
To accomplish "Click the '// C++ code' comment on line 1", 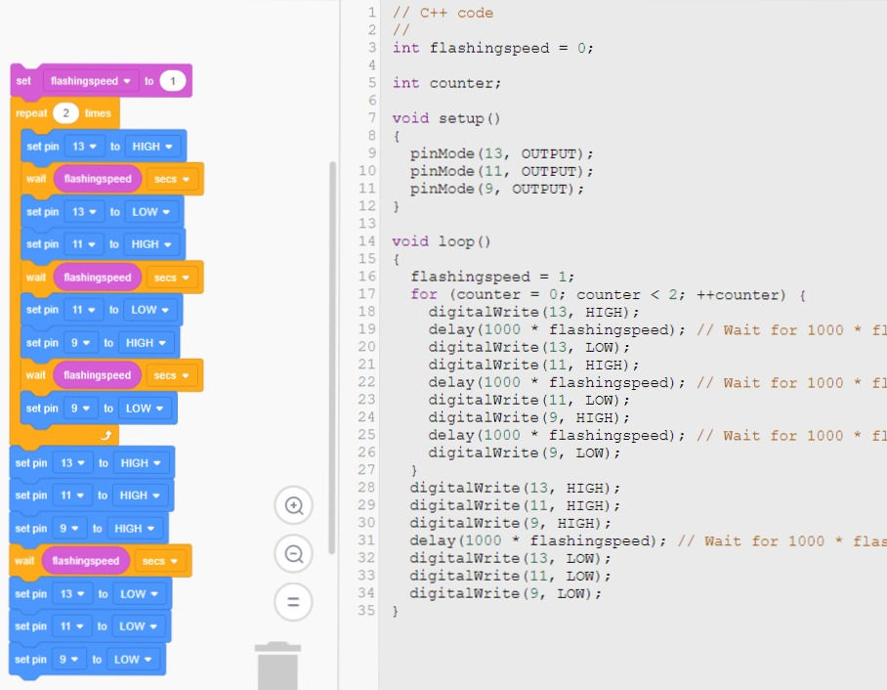I will (443, 13).
